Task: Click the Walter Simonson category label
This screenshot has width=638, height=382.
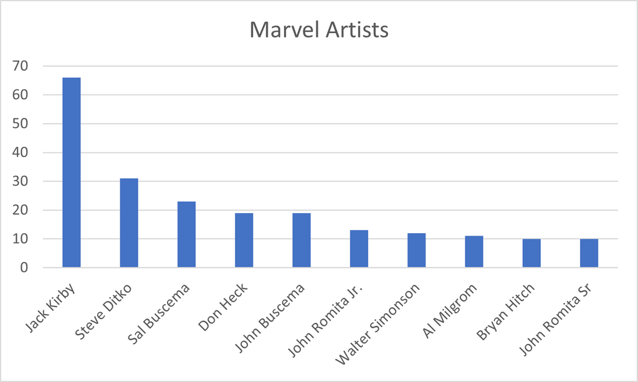Action: pos(377,324)
